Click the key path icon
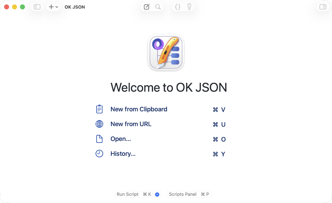The height and width of the screenshot is (203, 332). pos(189,7)
